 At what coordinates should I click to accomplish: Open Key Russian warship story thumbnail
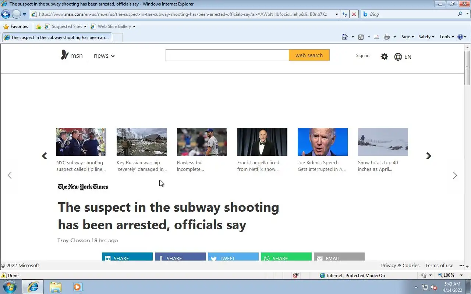click(x=142, y=142)
